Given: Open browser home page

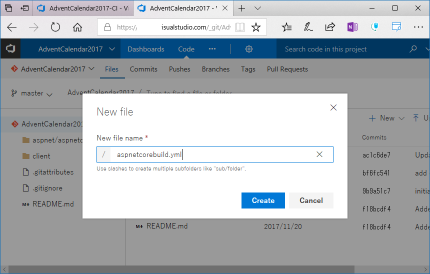Looking at the screenshot, I should [77, 27].
